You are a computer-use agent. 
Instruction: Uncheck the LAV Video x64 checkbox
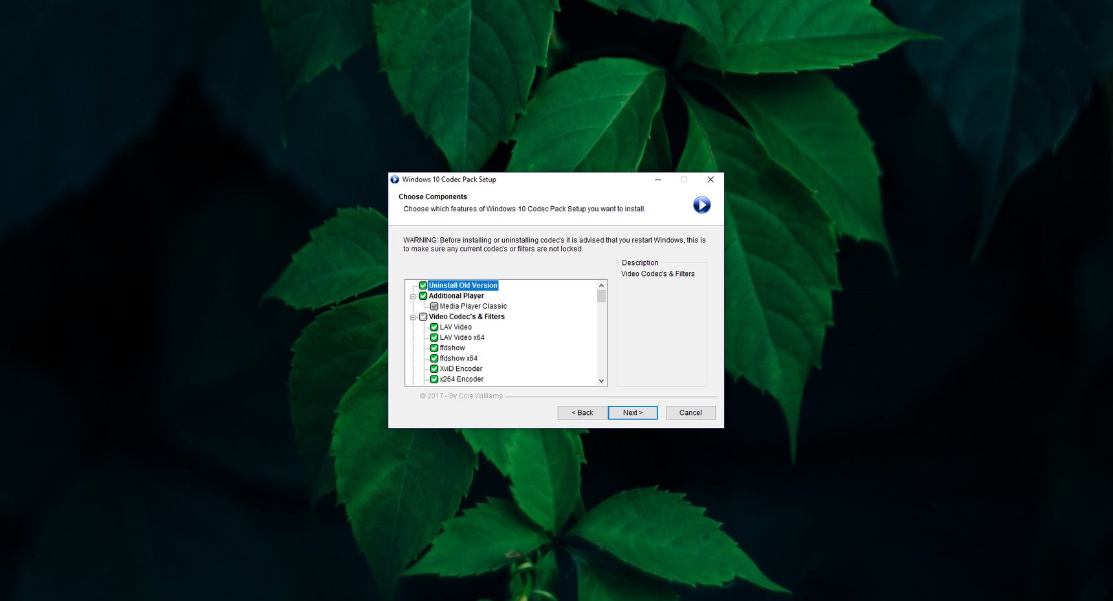pos(434,337)
